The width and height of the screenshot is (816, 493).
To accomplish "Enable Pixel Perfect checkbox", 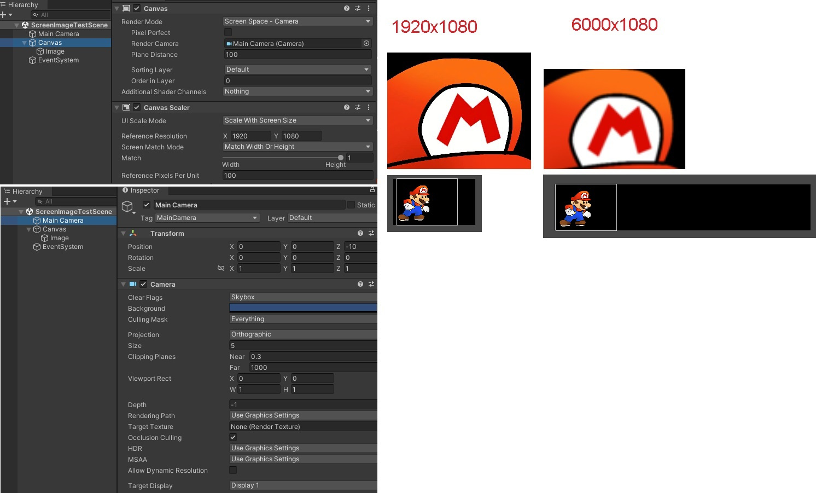I will (228, 32).
